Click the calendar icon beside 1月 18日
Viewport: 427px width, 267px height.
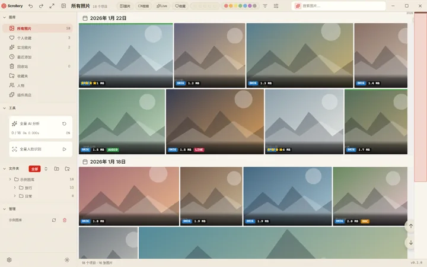(85, 162)
